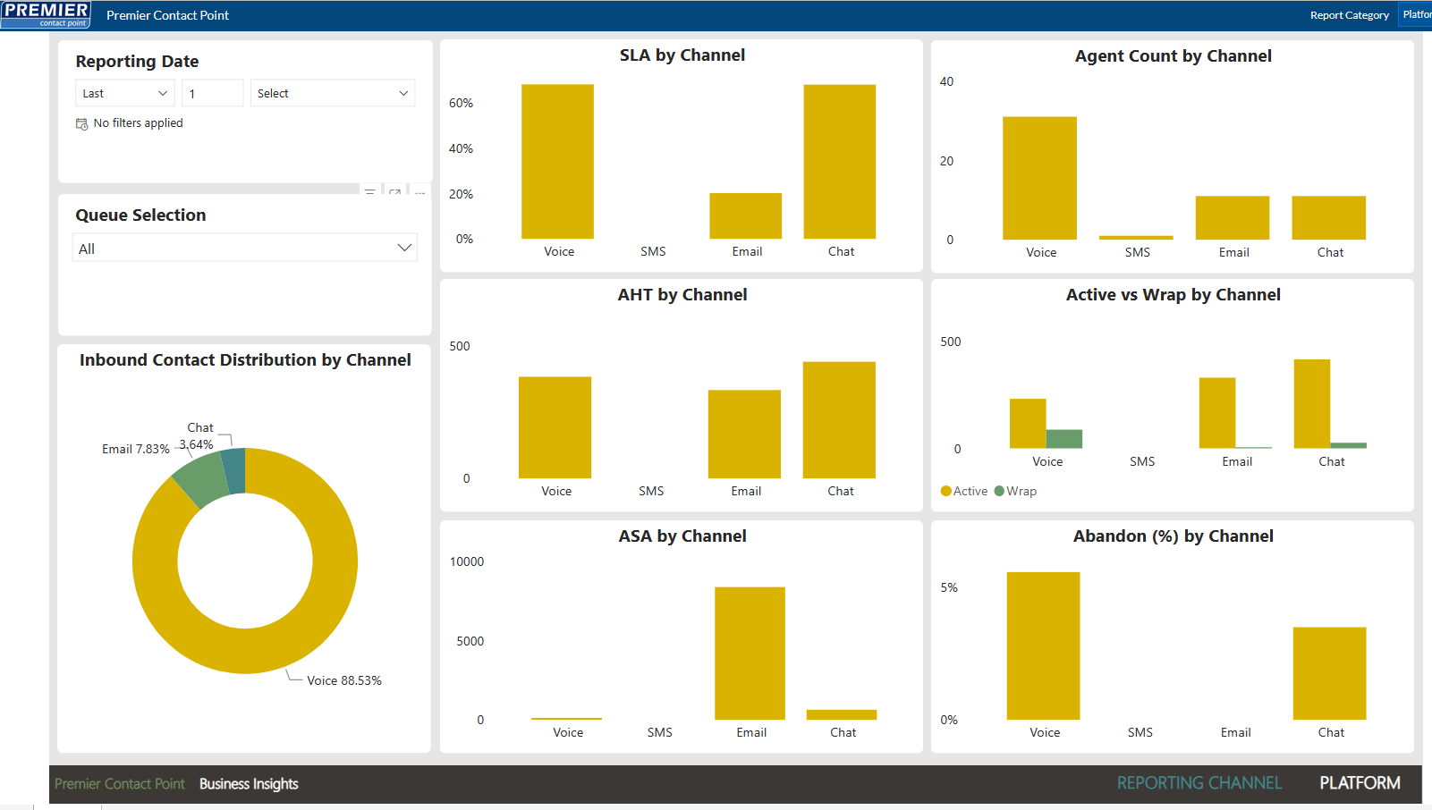Open the PLATFORM page button
Viewport: 1432px width, 810px height.
(1360, 783)
